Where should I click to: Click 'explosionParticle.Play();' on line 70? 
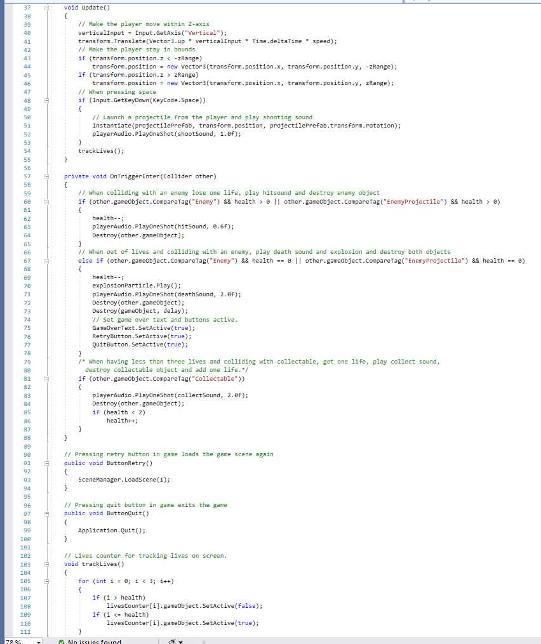point(137,286)
